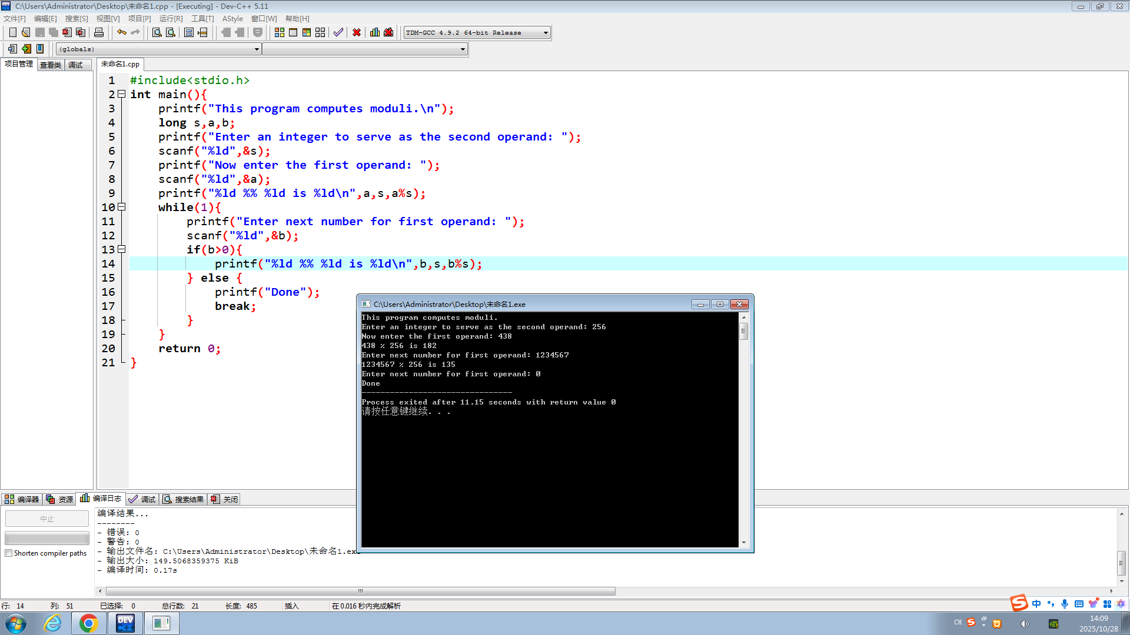Click the New file toolbar icon
Viewport: 1130px width, 635px height.
[x=12, y=32]
